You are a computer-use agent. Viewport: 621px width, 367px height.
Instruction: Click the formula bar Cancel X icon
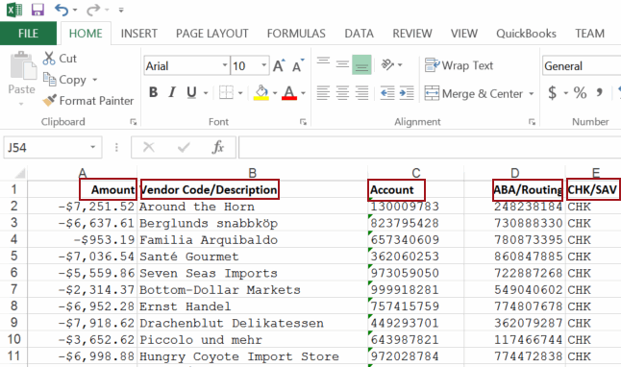(x=148, y=147)
